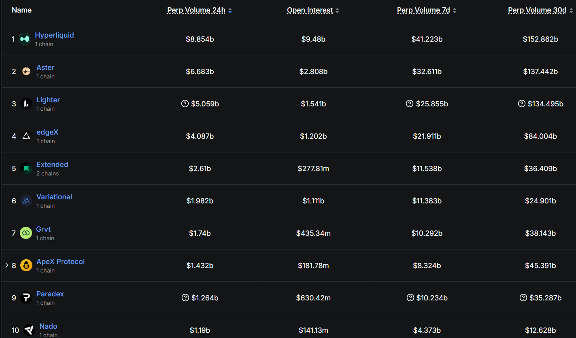Viewport: 576px width, 338px height.
Task: Open the Hyperliquid protocol link
Action: tap(54, 35)
